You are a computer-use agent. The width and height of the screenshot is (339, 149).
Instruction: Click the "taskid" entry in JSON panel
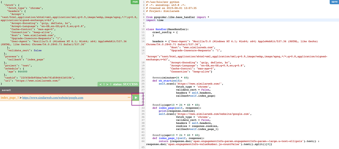pyautogui.click(x=39, y=77)
